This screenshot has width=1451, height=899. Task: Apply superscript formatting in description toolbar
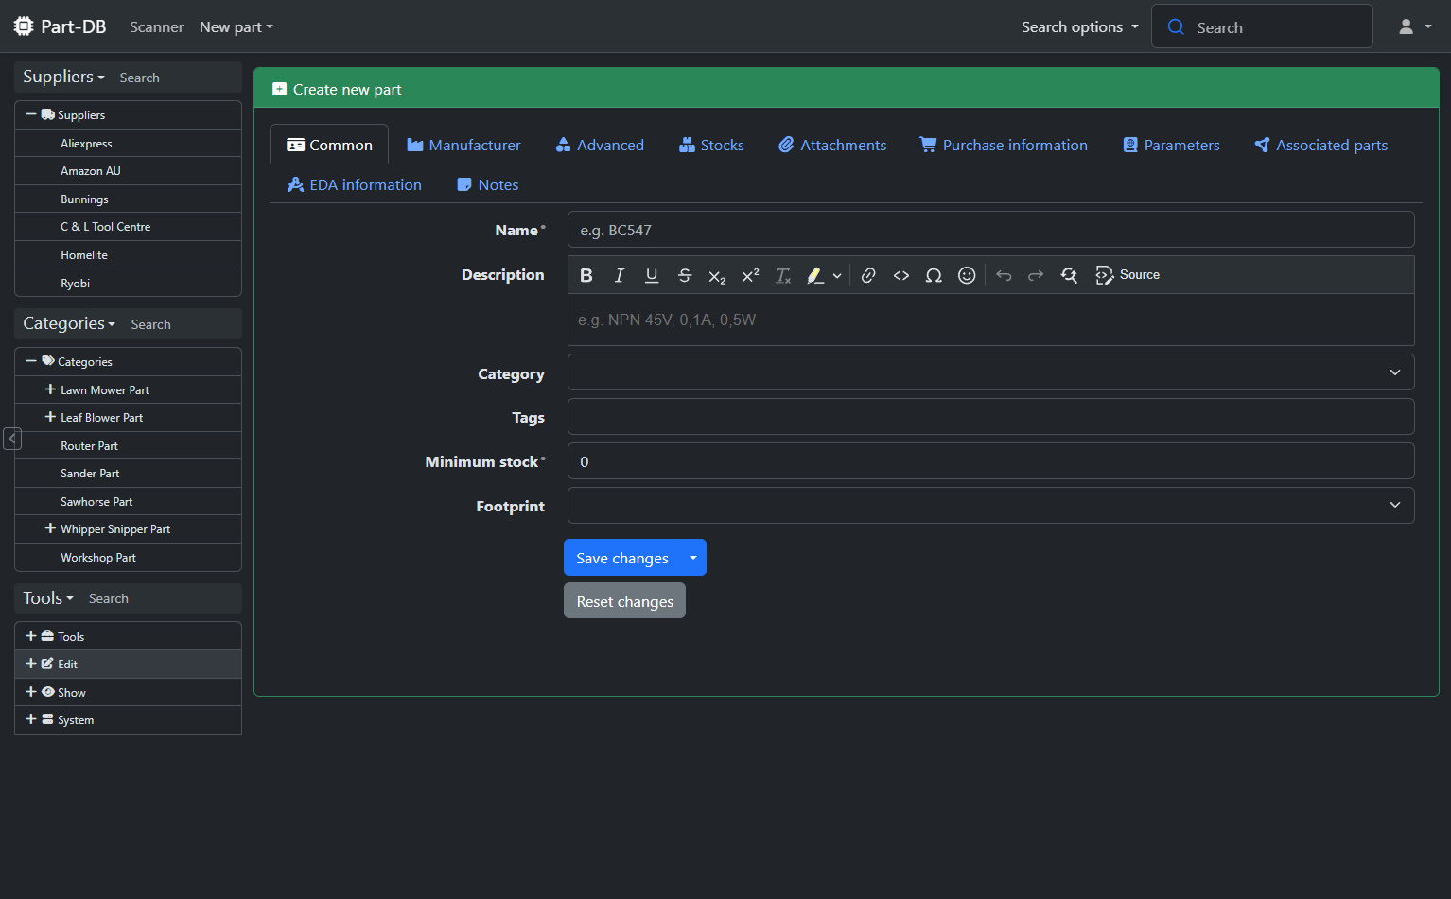[750, 275]
